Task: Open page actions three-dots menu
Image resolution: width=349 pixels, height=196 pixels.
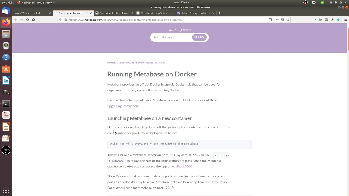Action: [278, 20]
